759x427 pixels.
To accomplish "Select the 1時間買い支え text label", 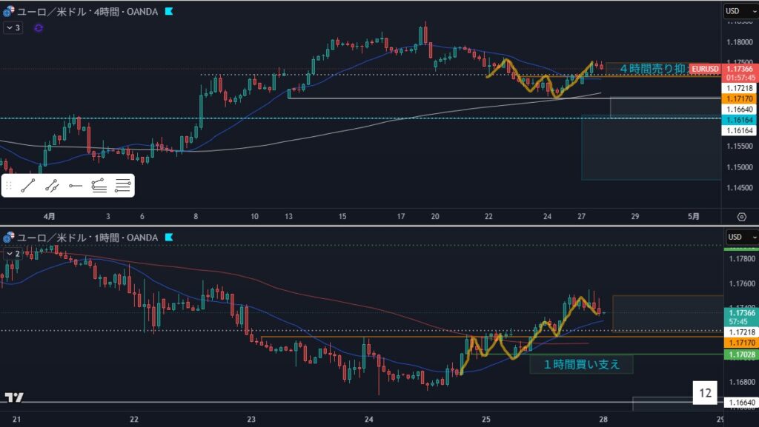I will pos(581,364).
